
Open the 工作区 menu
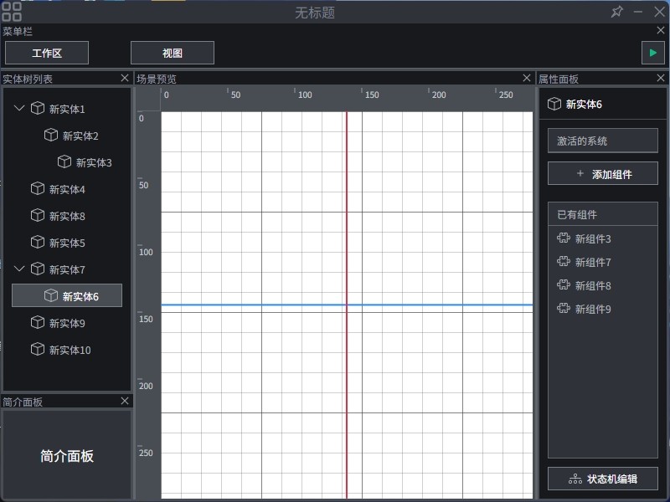pos(47,53)
